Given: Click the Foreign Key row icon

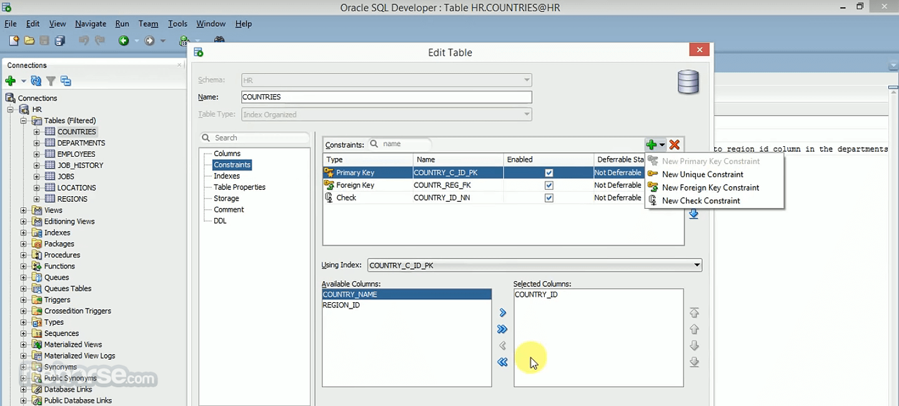Looking at the screenshot, I should click(x=329, y=185).
